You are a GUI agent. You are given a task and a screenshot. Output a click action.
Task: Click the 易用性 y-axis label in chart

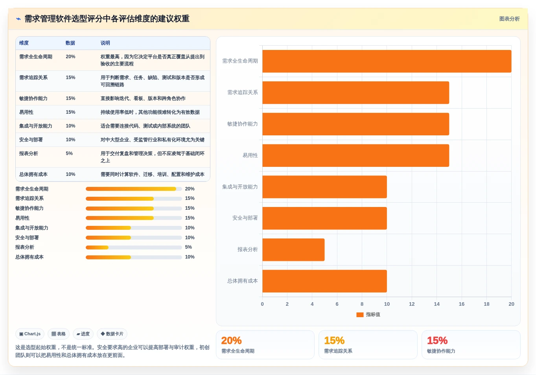(x=250, y=155)
